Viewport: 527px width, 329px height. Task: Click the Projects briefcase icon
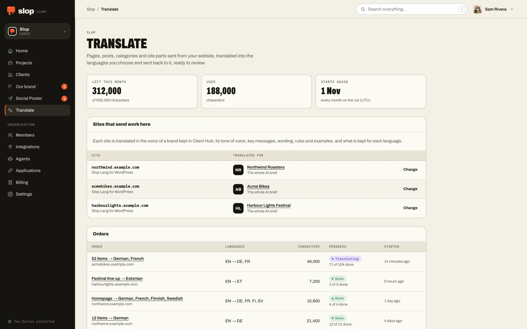[x=10, y=63]
